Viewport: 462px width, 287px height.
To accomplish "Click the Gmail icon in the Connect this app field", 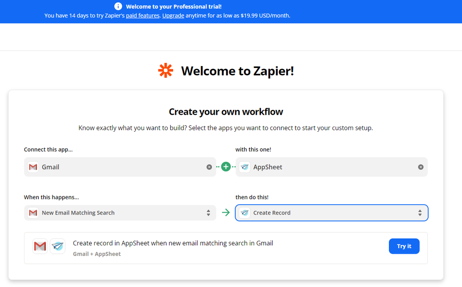I will pos(33,167).
